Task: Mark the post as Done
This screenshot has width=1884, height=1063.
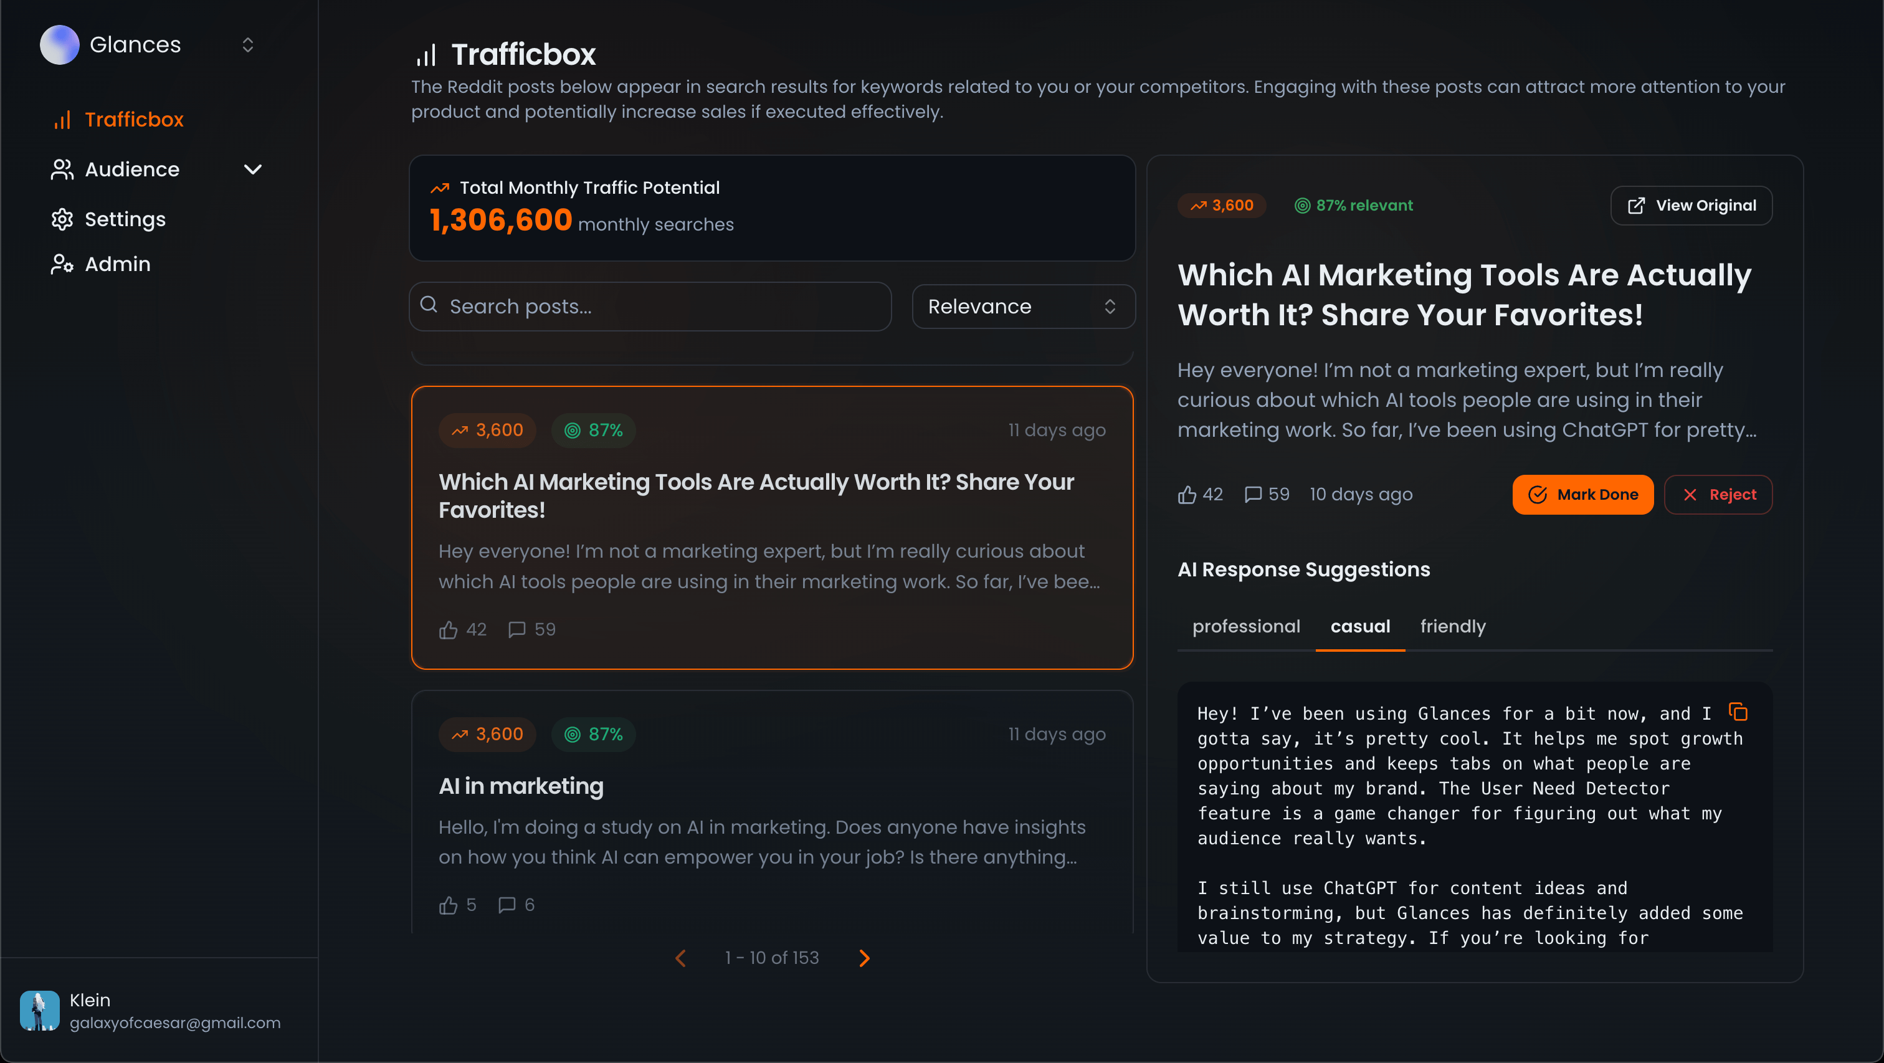Action: pos(1582,495)
